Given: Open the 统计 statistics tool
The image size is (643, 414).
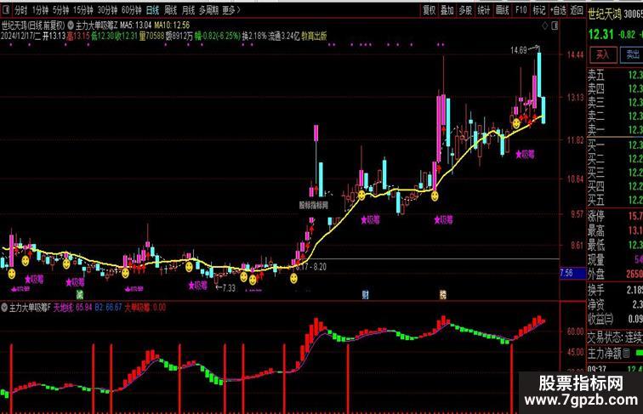Looking at the screenshot, I should pyautogui.click(x=483, y=10).
